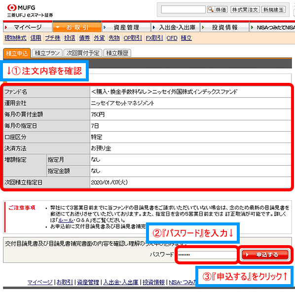Switch to the 積立履歴 tab
The width and height of the screenshot is (295, 292).
pyautogui.click(x=117, y=53)
